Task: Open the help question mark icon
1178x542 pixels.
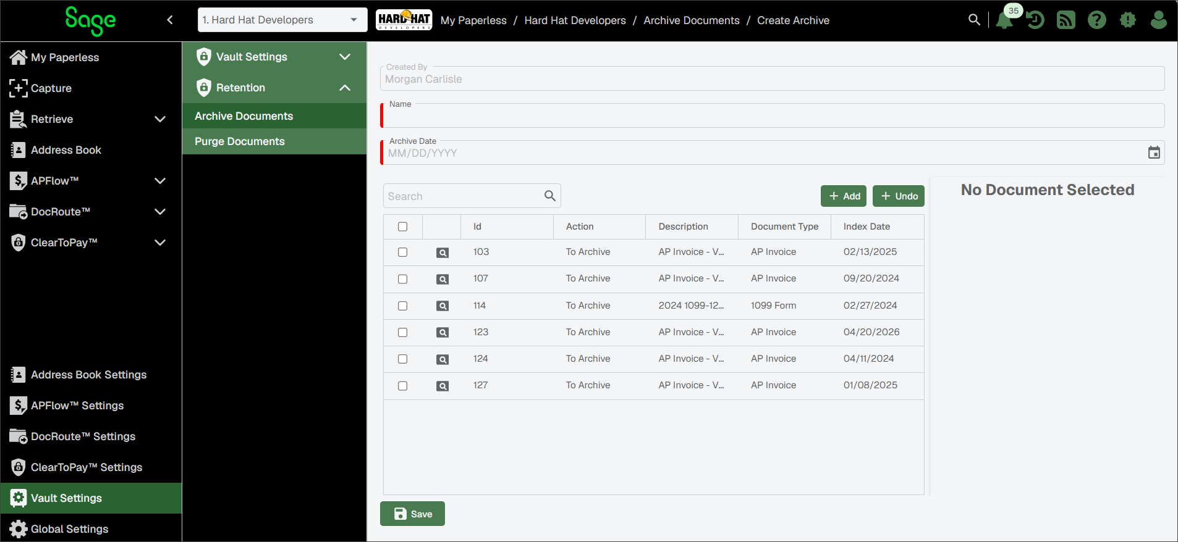Action: click(1097, 20)
